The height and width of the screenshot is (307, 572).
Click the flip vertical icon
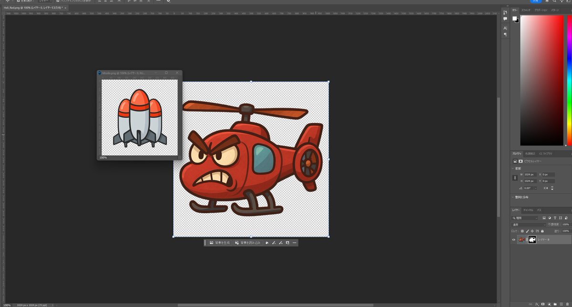pos(552,188)
